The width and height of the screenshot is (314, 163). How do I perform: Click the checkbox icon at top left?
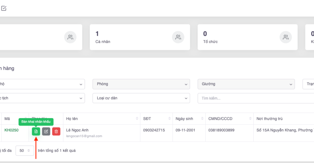tap(4, 8)
